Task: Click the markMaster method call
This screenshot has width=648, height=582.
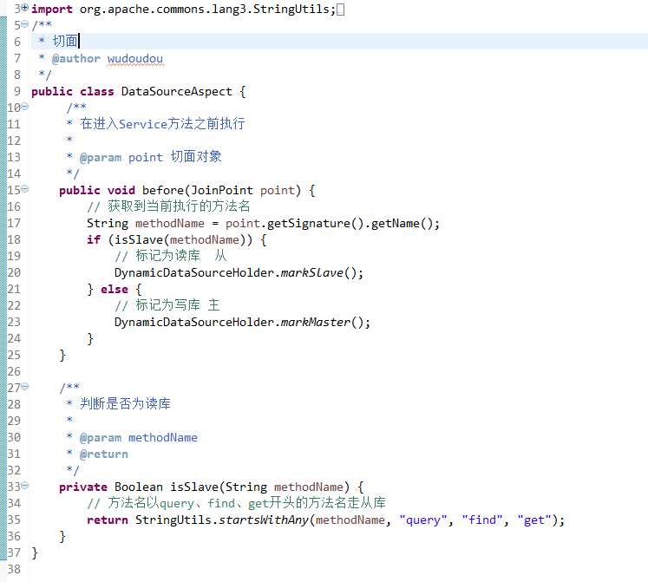Action: [x=315, y=322]
